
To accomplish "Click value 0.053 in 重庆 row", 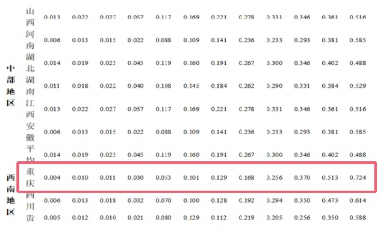I will [x=163, y=177].
